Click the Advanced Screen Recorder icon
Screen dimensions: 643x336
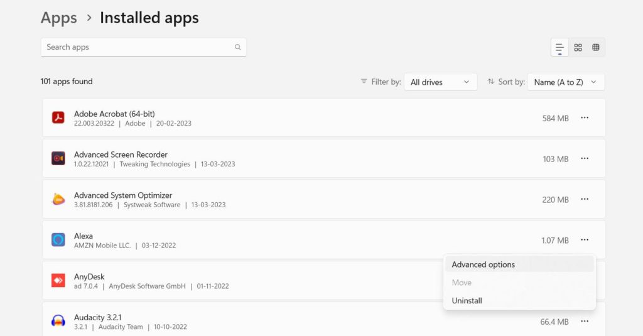[58, 159]
